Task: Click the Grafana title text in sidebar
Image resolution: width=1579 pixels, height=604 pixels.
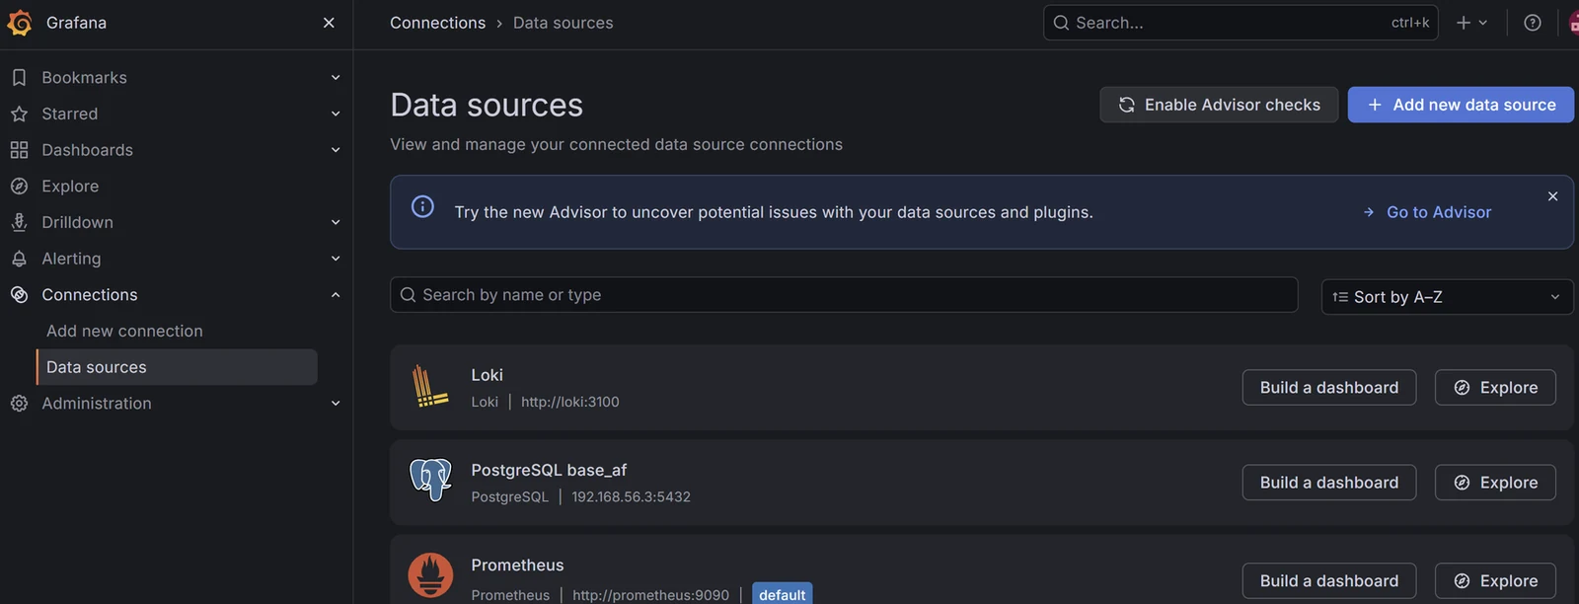Action: (76, 23)
